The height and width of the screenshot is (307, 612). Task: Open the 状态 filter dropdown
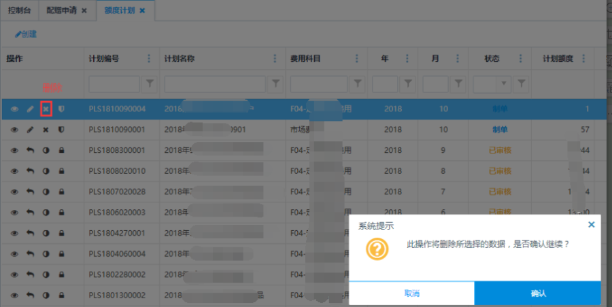tap(504, 84)
